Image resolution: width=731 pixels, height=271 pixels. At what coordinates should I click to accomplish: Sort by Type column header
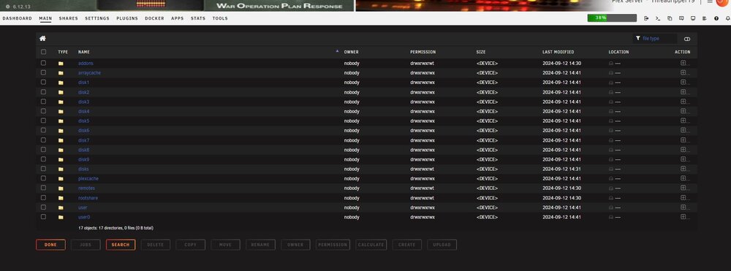pos(63,52)
